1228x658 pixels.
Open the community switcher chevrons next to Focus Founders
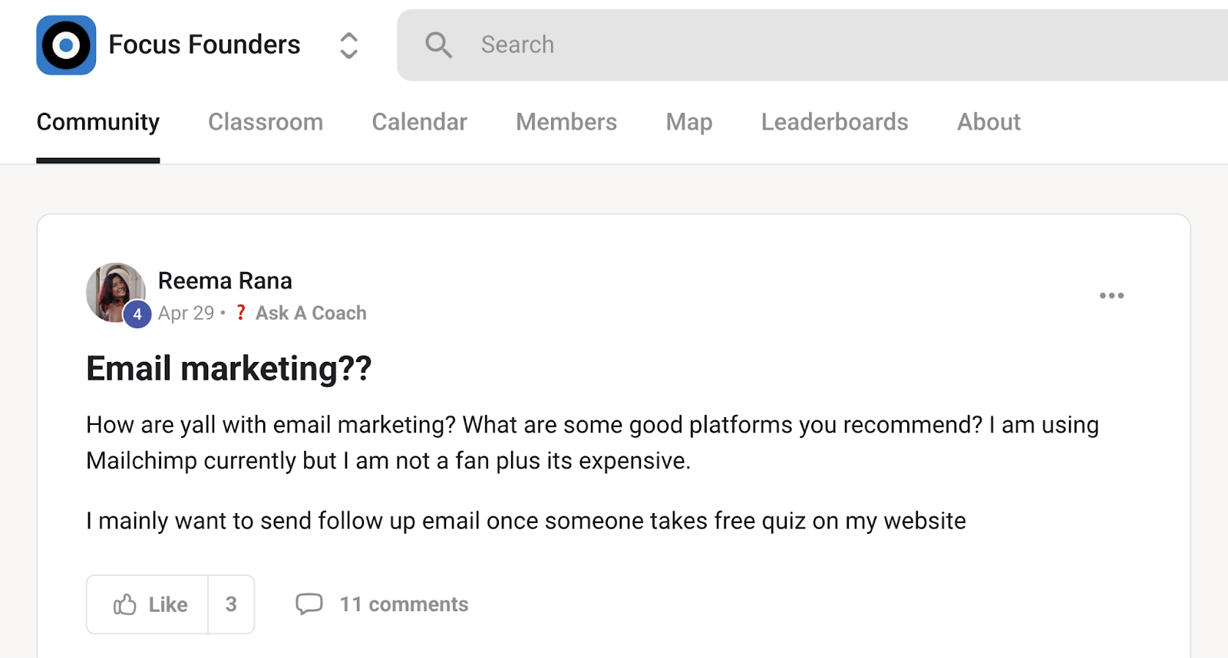[x=348, y=44]
